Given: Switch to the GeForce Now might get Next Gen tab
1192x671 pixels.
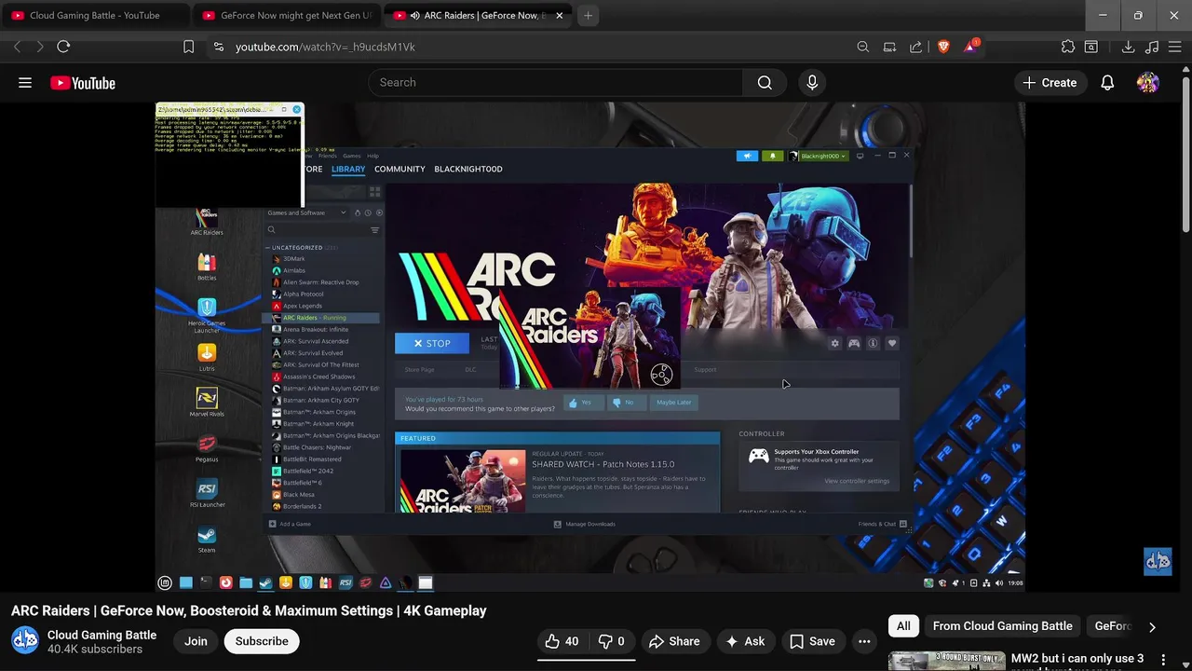Looking at the screenshot, I should pos(286,15).
